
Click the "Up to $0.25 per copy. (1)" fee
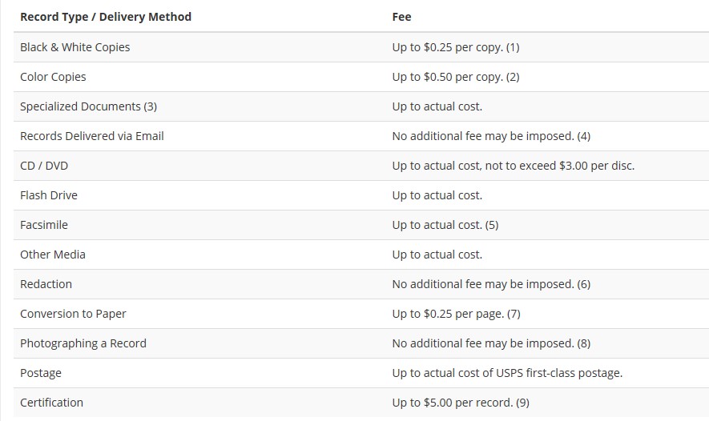pos(455,47)
